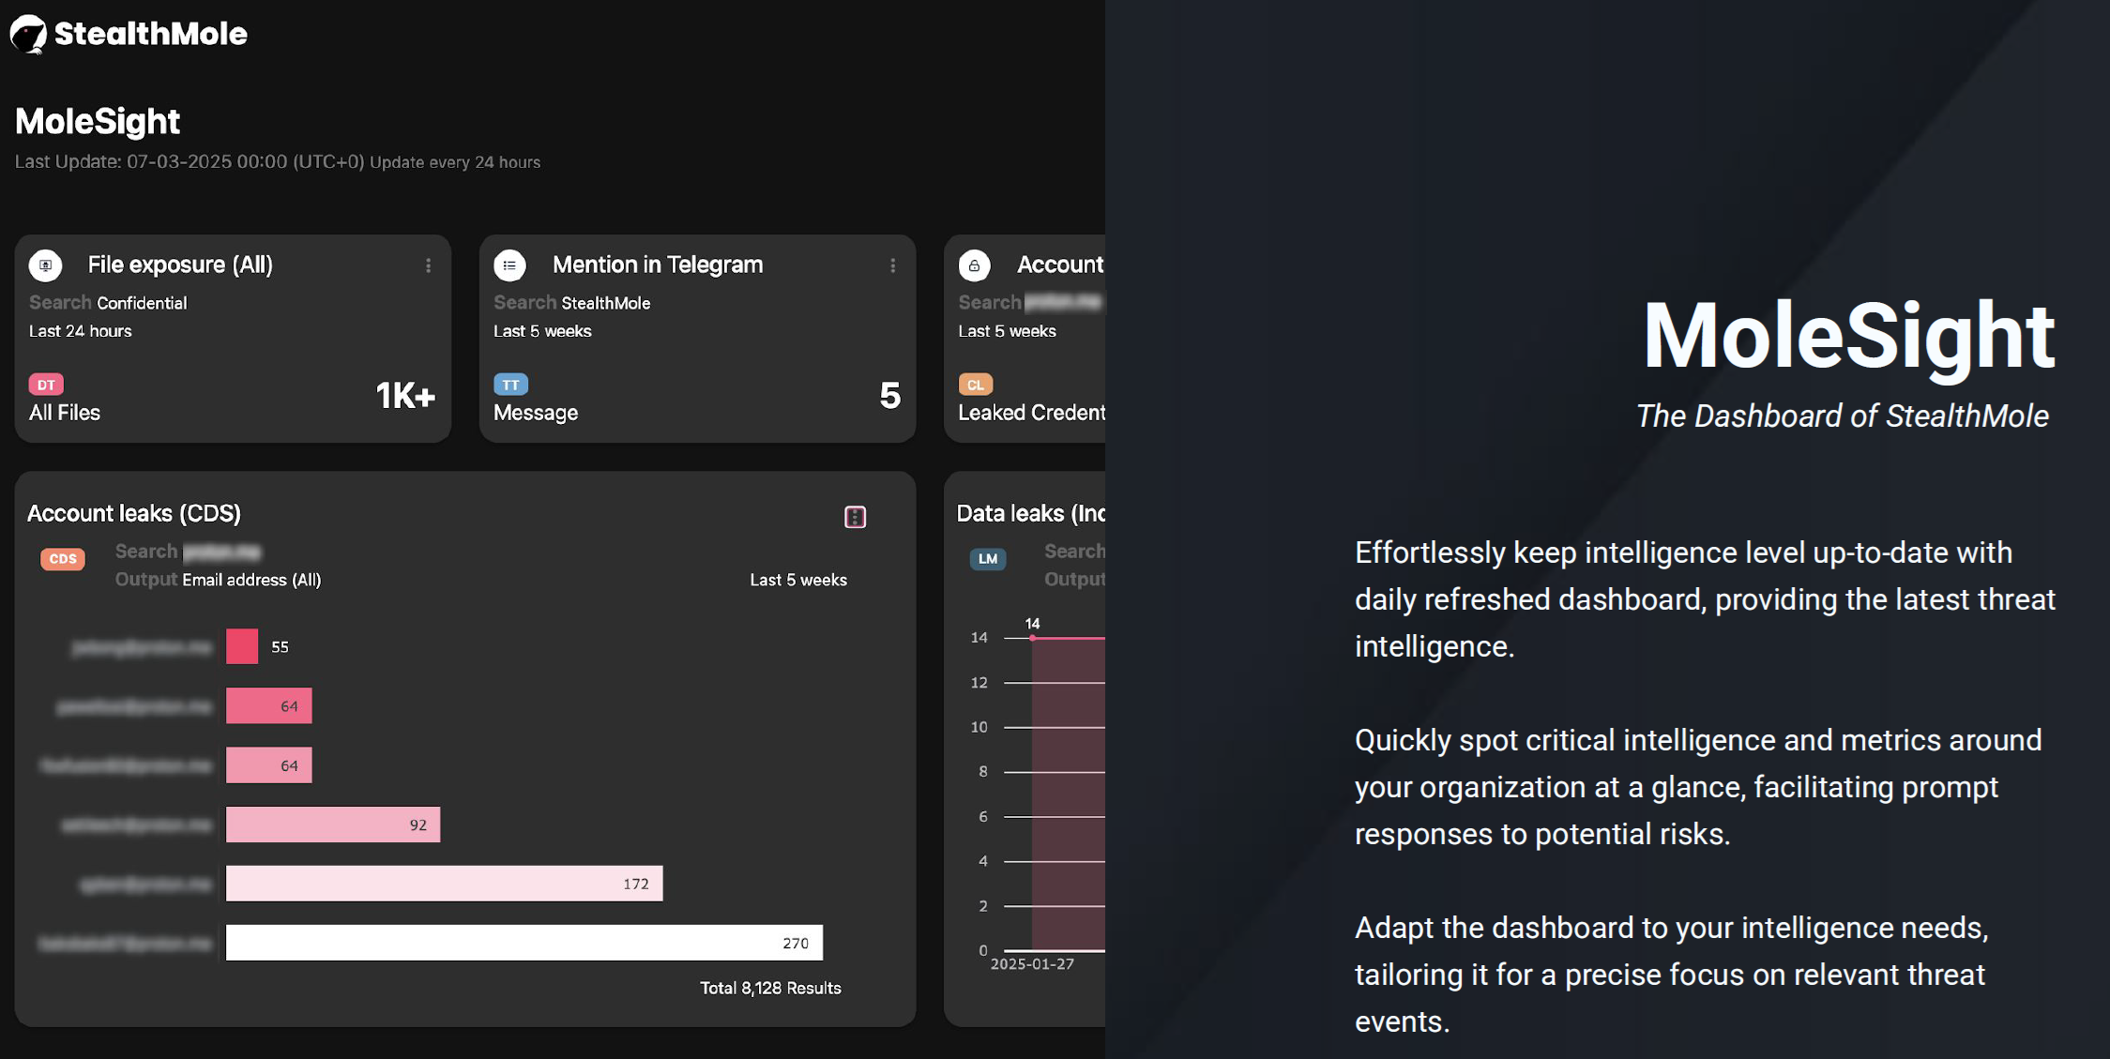
Task: Click the TT badge on Telegram card
Action: 510,385
